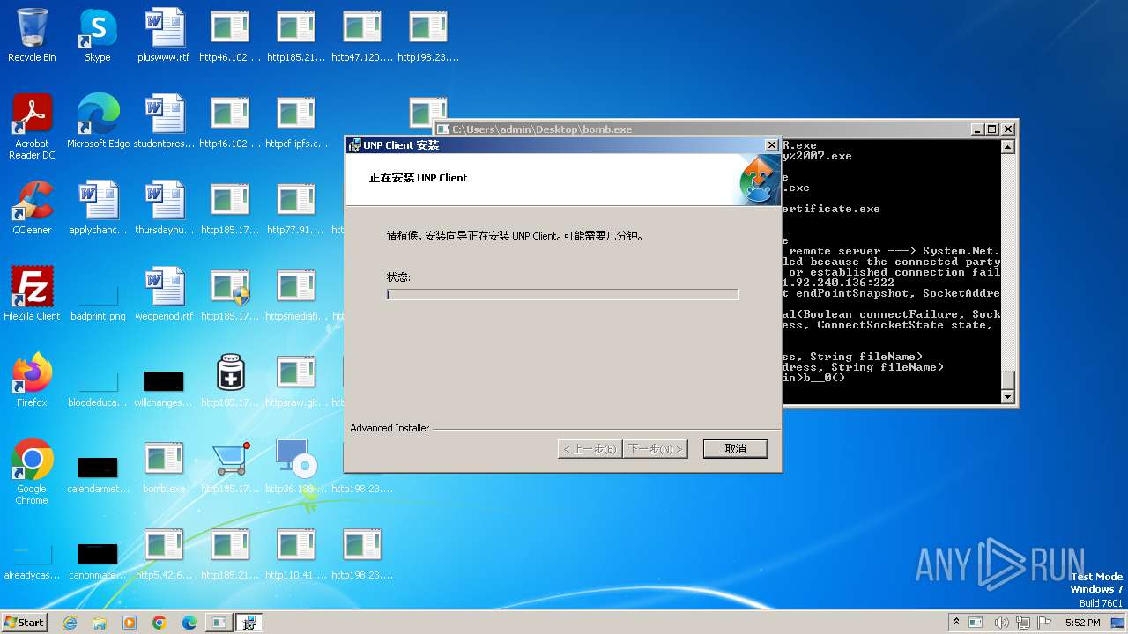Image resolution: width=1128 pixels, height=634 pixels.
Task: Open the volume control in tray
Action: click(x=1001, y=623)
